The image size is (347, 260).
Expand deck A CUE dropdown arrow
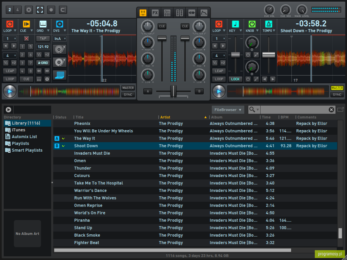pos(32,31)
